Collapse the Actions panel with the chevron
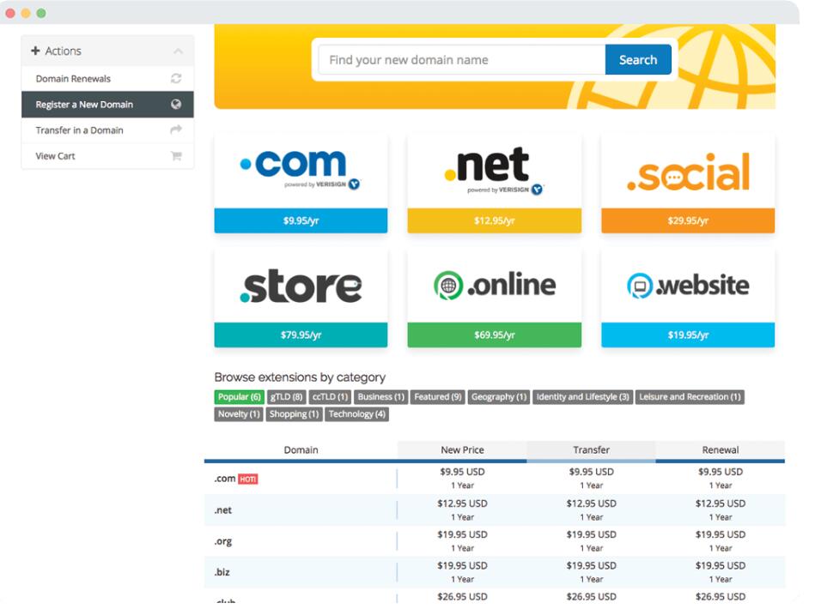This screenshot has width=821, height=615. [x=178, y=51]
